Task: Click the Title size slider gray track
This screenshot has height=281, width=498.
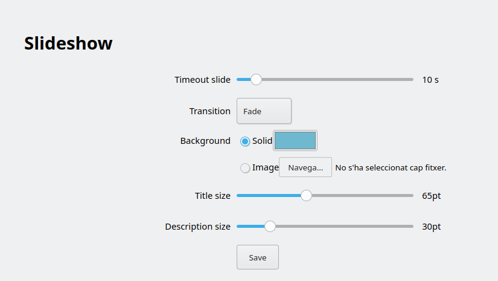Action: (362, 195)
